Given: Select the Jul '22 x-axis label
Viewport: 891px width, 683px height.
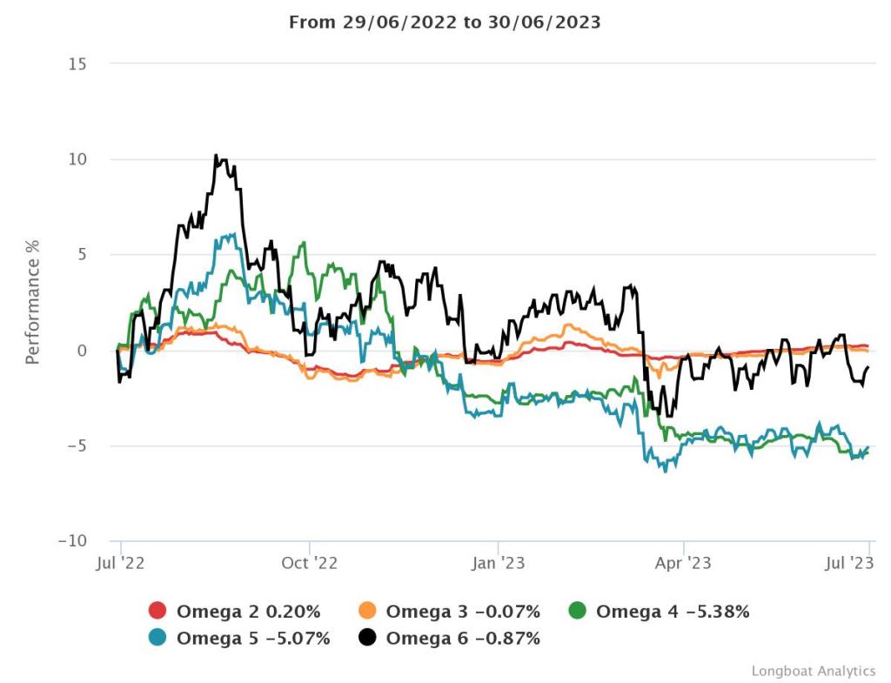Looking at the screenshot, I should (119, 563).
